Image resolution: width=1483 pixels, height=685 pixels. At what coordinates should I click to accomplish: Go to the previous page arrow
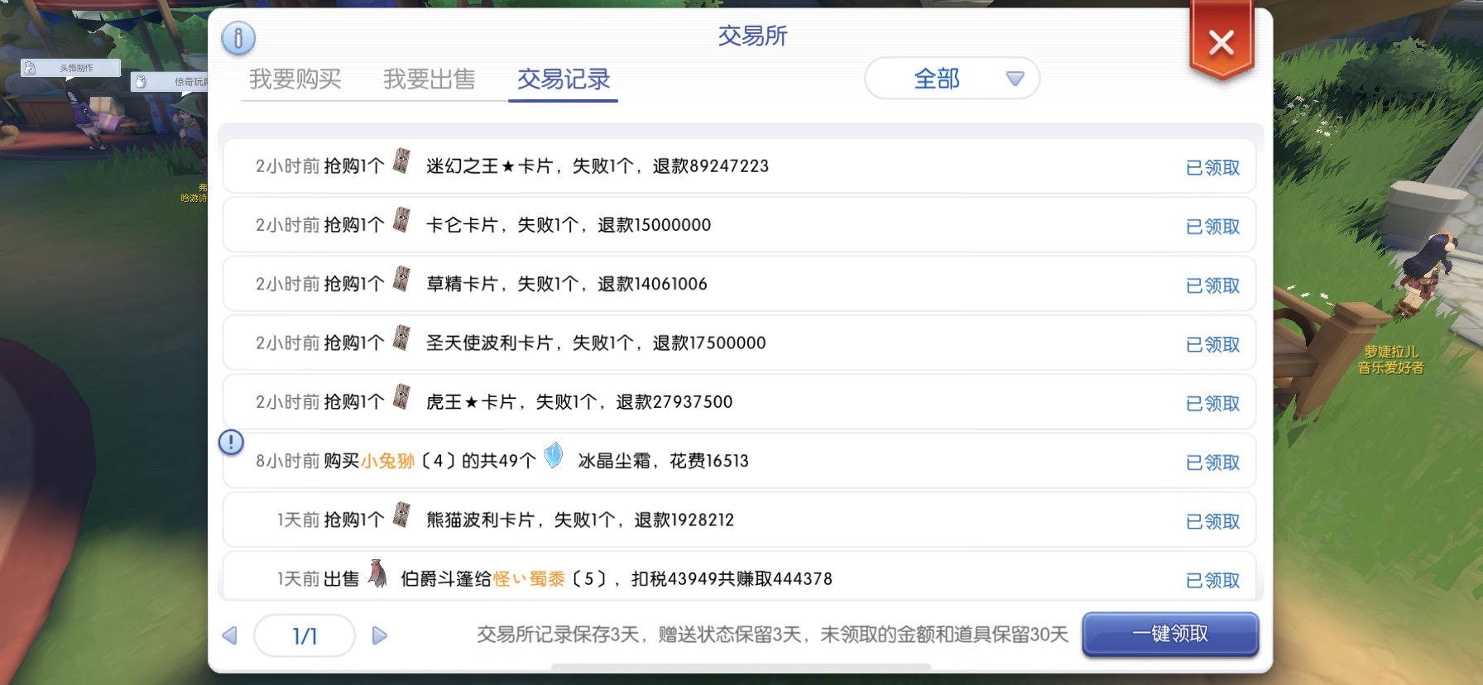pyautogui.click(x=230, y=635)
